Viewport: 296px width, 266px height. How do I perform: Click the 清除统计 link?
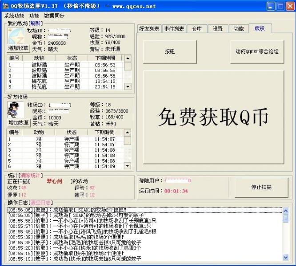(30, 176)
